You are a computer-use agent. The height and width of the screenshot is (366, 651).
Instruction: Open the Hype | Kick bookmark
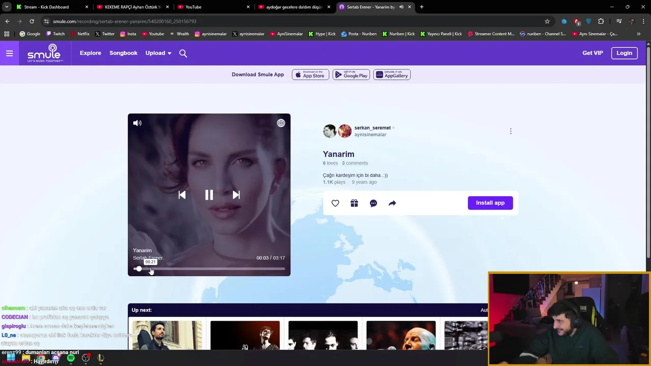coord(322,34)
